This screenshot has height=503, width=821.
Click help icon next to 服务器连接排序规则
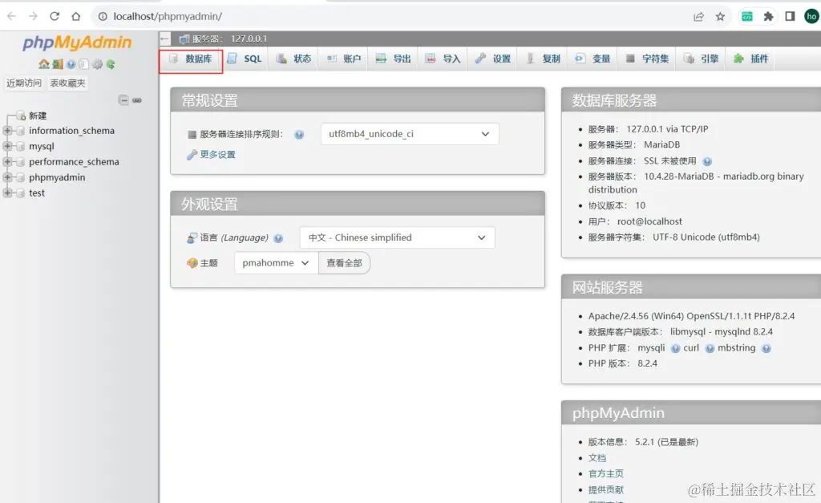tap(299, 135)
